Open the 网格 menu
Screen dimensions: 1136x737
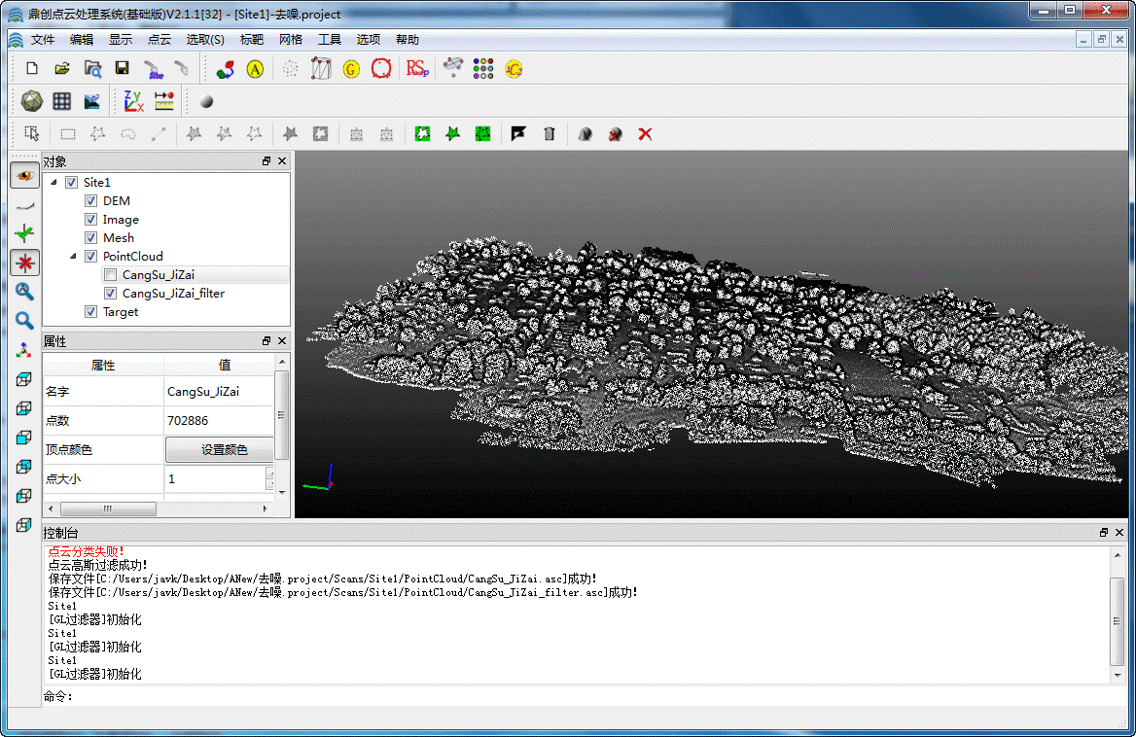pos(291,40)
